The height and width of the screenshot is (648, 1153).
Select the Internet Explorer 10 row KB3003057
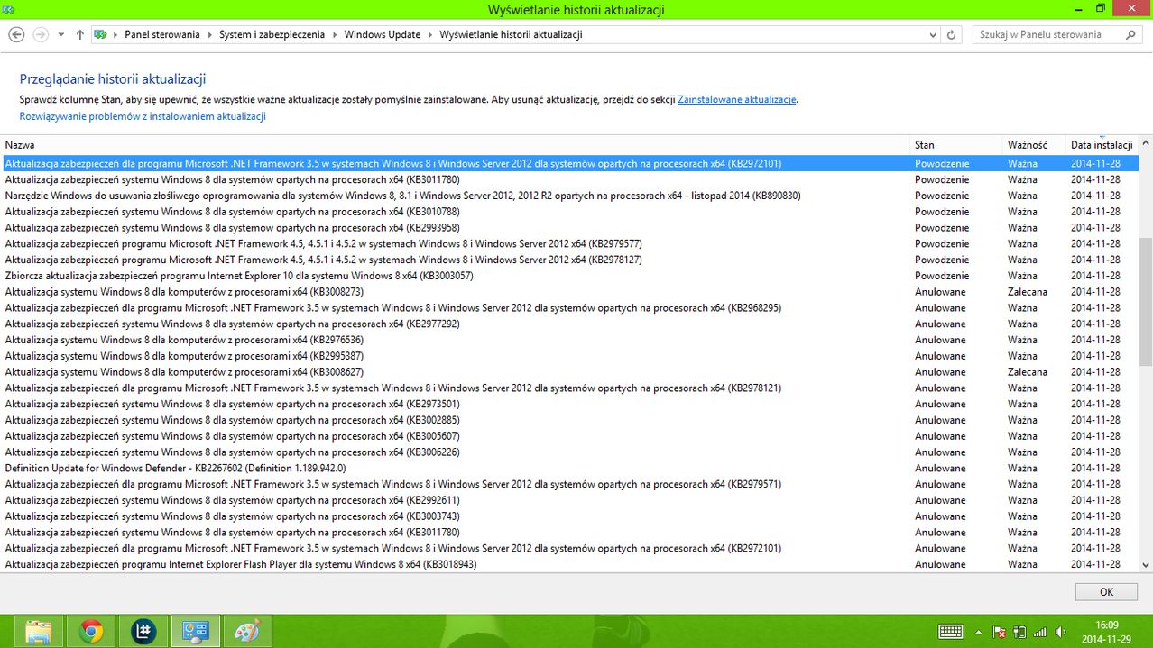tap(569, 276)
